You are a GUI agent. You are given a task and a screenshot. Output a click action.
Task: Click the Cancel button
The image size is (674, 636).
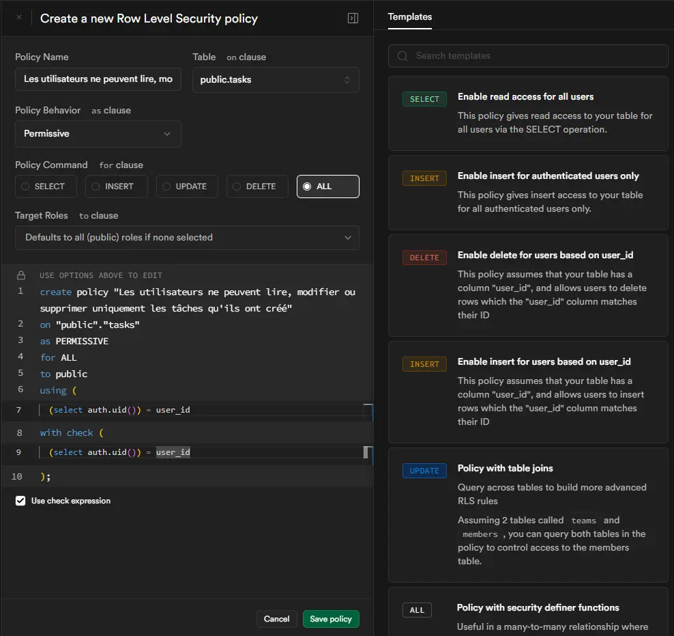[x=276, y=619]
